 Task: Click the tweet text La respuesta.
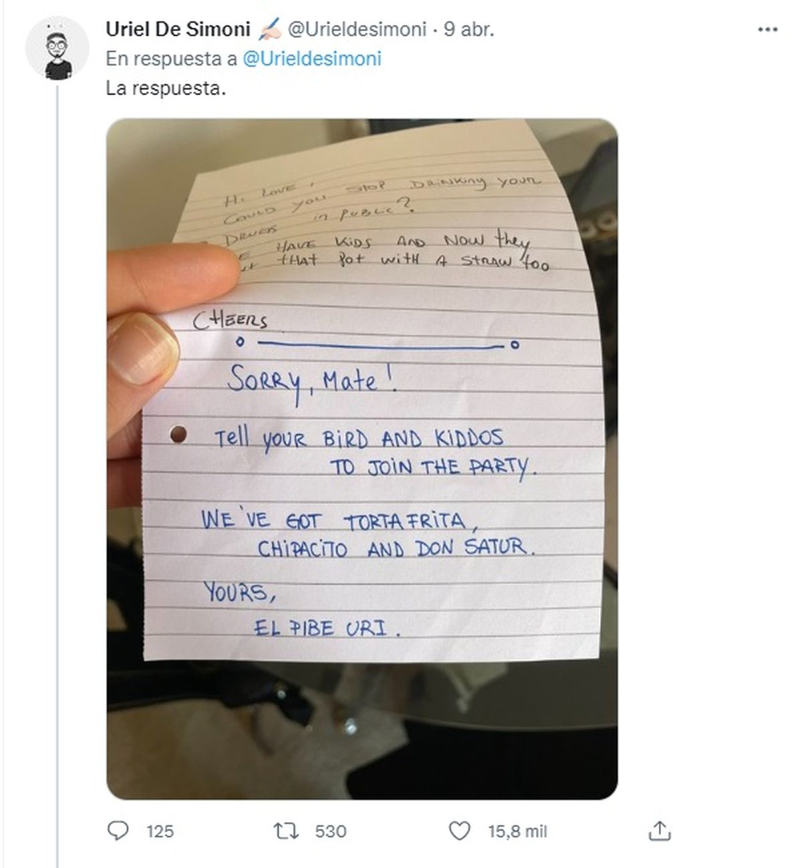[x=166, y=88]
